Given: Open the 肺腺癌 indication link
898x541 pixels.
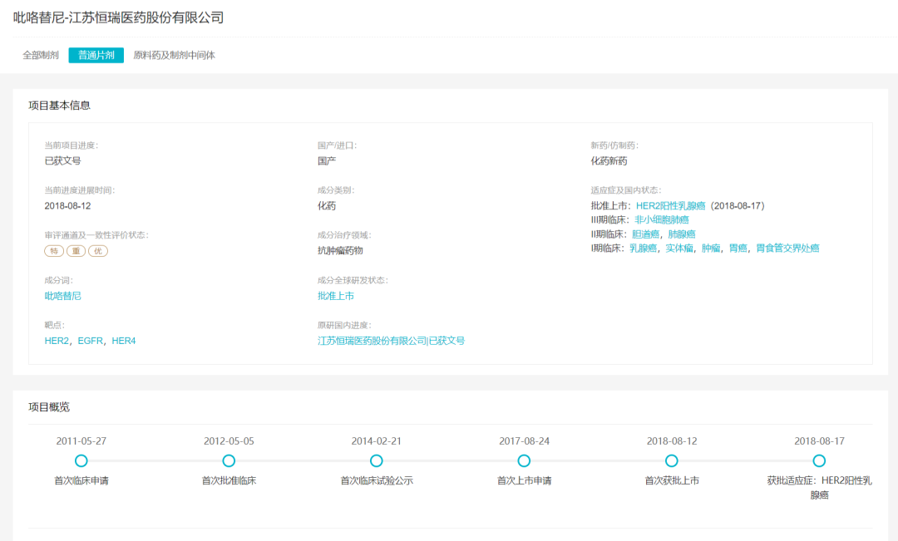Looking at the screenshot, I should [682, 234].
